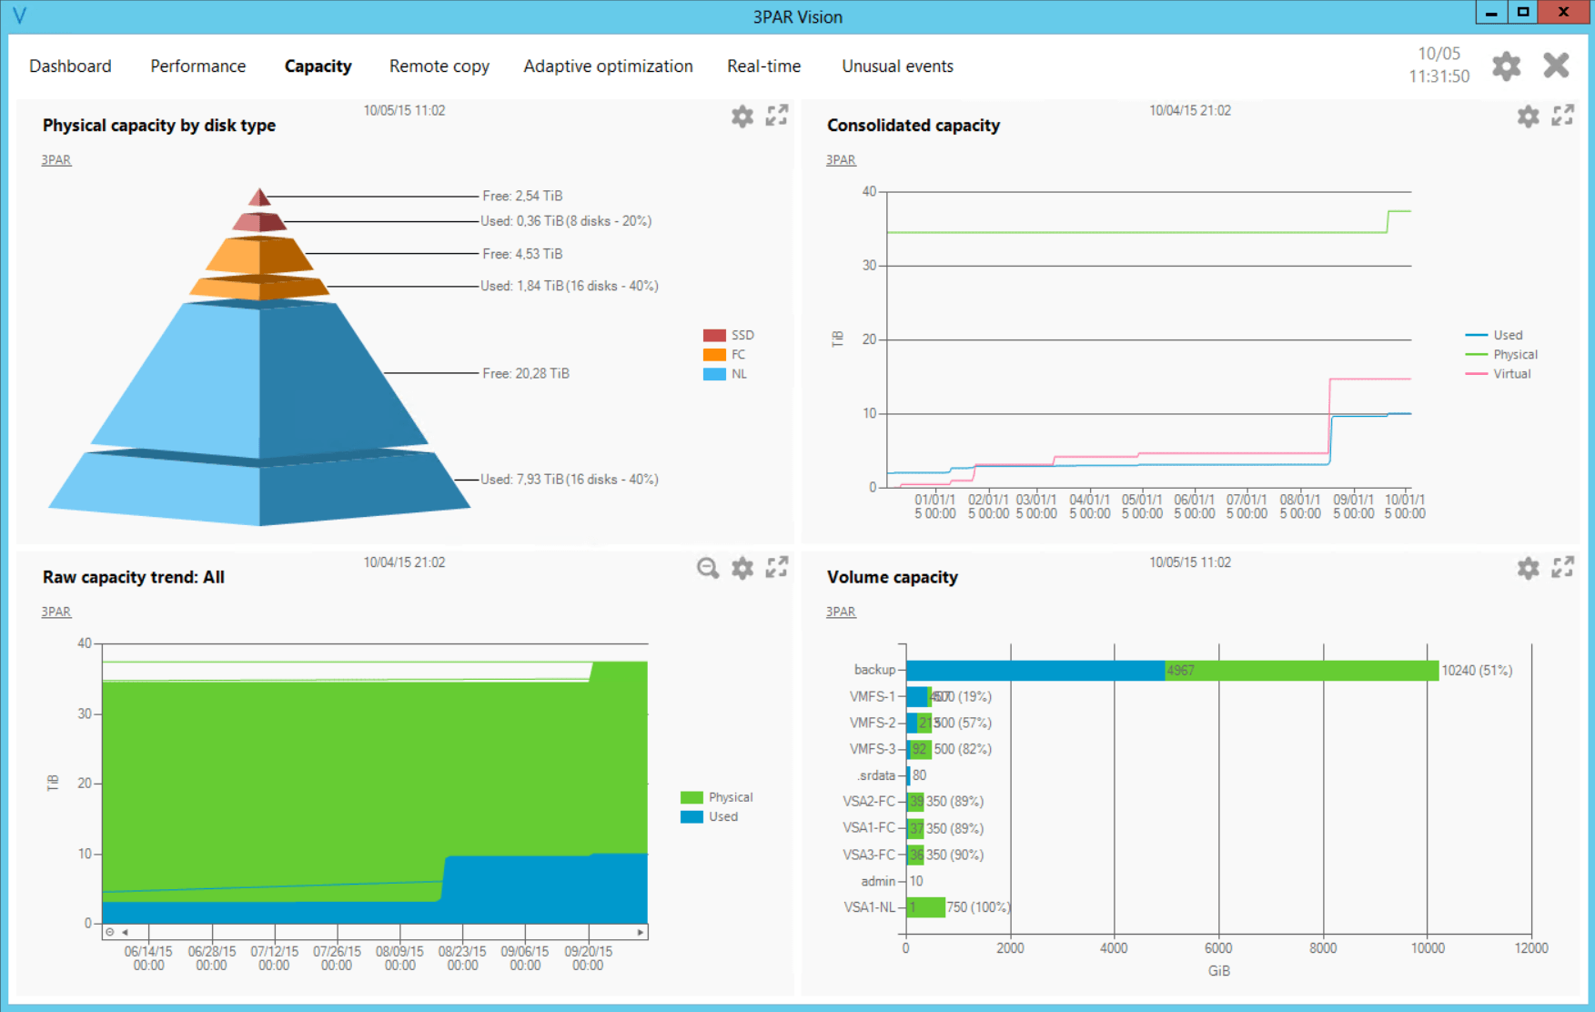The image size is (1595, 1012).
Task: Click 3PAR link under Raw capacity trend
Action: pos(56,612)
